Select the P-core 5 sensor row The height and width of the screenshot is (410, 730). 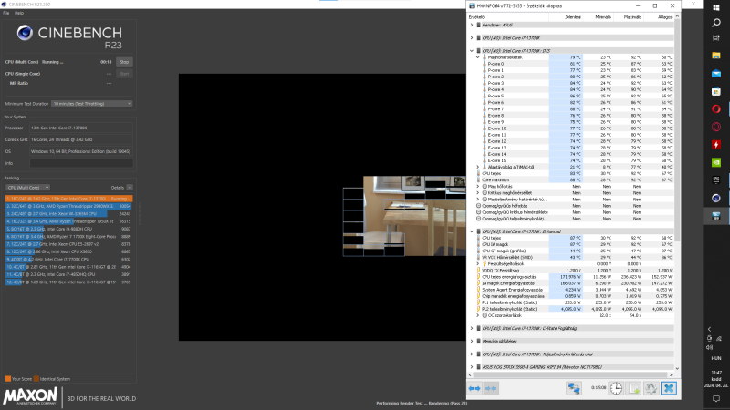[x=571, y=96]
